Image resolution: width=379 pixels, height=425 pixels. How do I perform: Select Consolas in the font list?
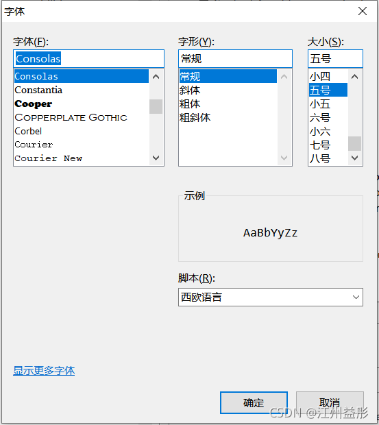pyautogui.click(x=82, y=76)
